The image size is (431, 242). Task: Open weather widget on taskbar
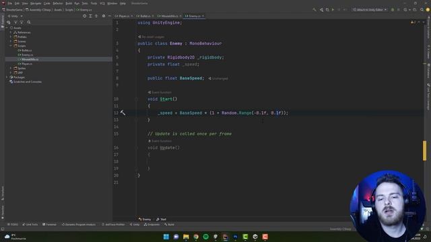coord(15,237)
